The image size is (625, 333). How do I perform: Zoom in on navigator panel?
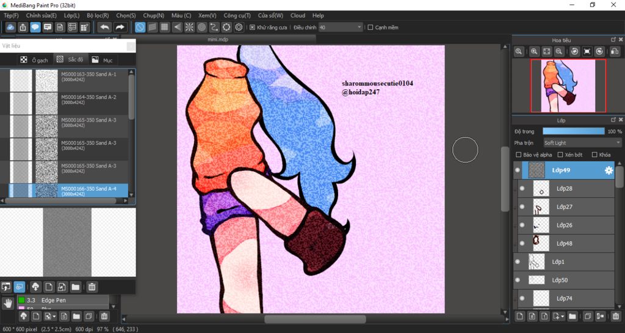pyautogui.click(x=534, y=51)
